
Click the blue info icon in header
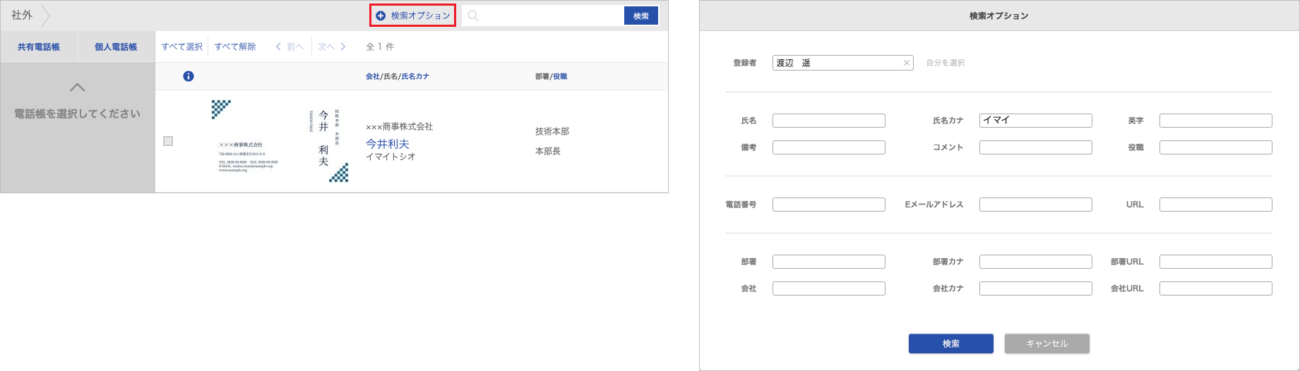coord(189,76)
